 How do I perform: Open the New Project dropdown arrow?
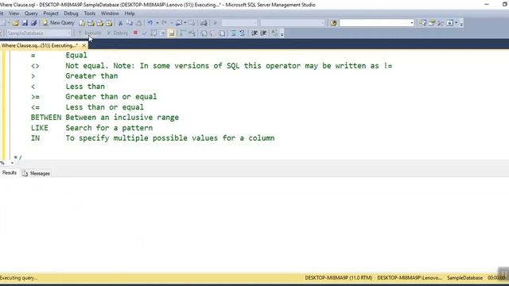[9, 23]
